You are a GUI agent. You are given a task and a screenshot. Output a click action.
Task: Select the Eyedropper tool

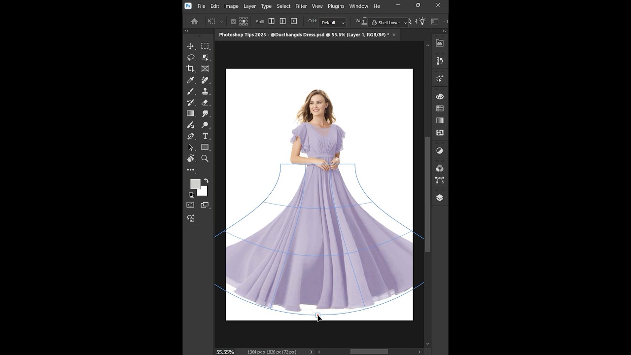[191, 80]
